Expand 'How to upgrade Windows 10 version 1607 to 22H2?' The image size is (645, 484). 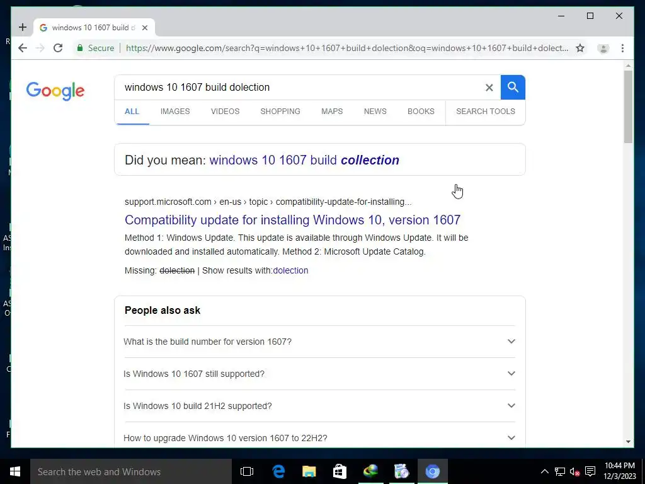click(319, 437)
